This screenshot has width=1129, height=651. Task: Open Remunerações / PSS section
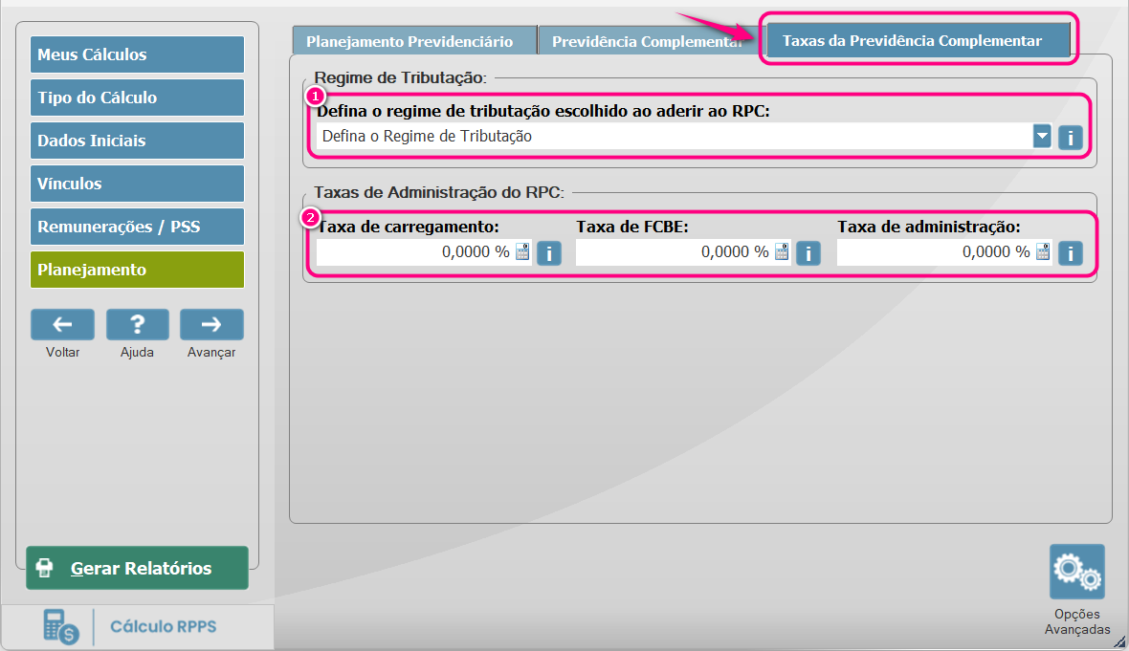pyautogui.click(x=137, y=227)
